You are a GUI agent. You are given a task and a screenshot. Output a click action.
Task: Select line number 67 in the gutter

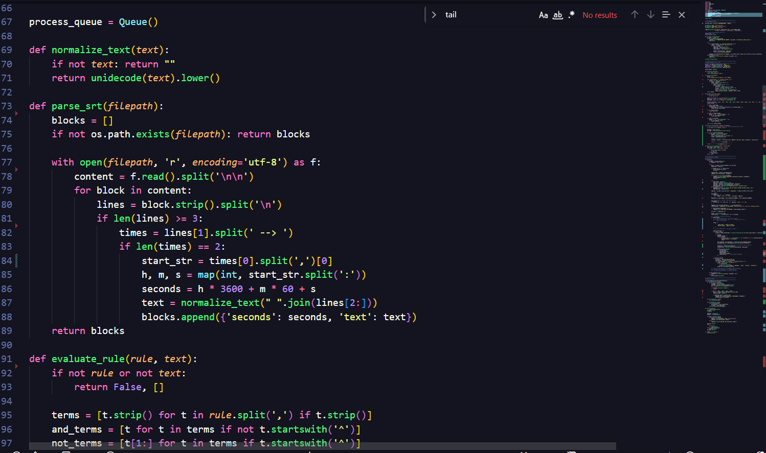coord(7,22)
